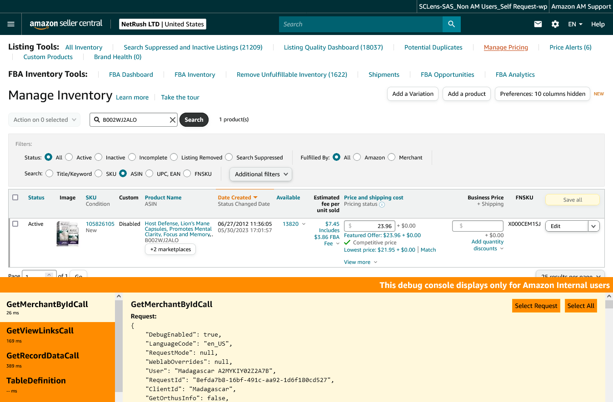Click the dark Search button

[194, 120]
